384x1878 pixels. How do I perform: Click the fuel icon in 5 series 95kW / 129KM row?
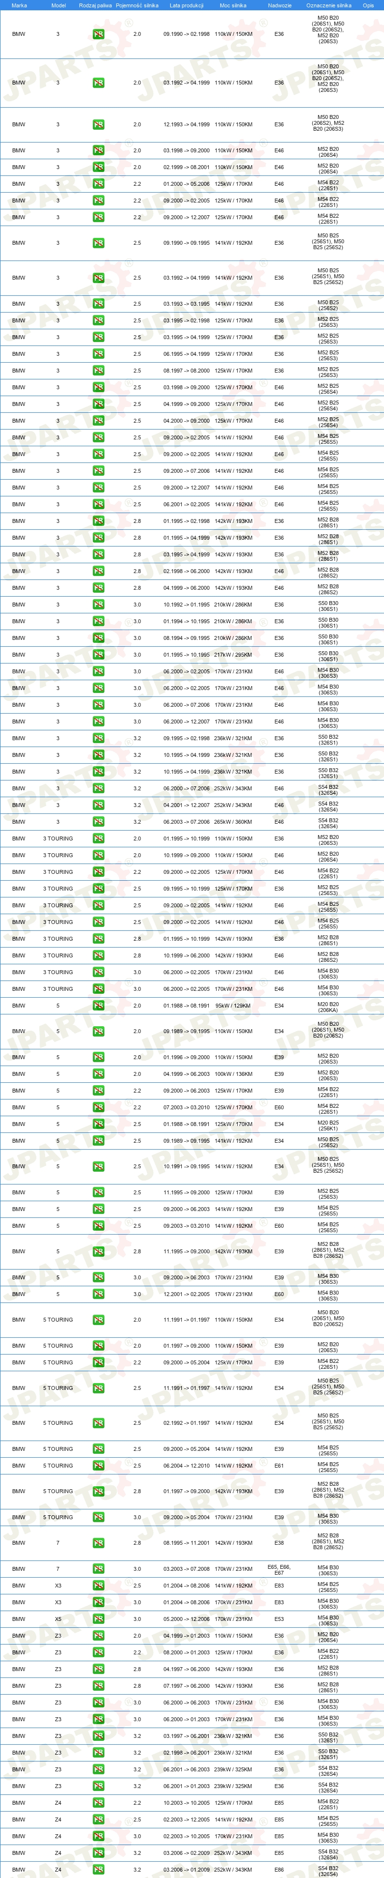pos(98,1005)
